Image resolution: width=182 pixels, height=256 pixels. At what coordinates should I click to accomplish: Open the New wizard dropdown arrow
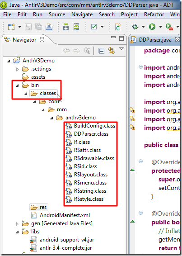point(19,27)
